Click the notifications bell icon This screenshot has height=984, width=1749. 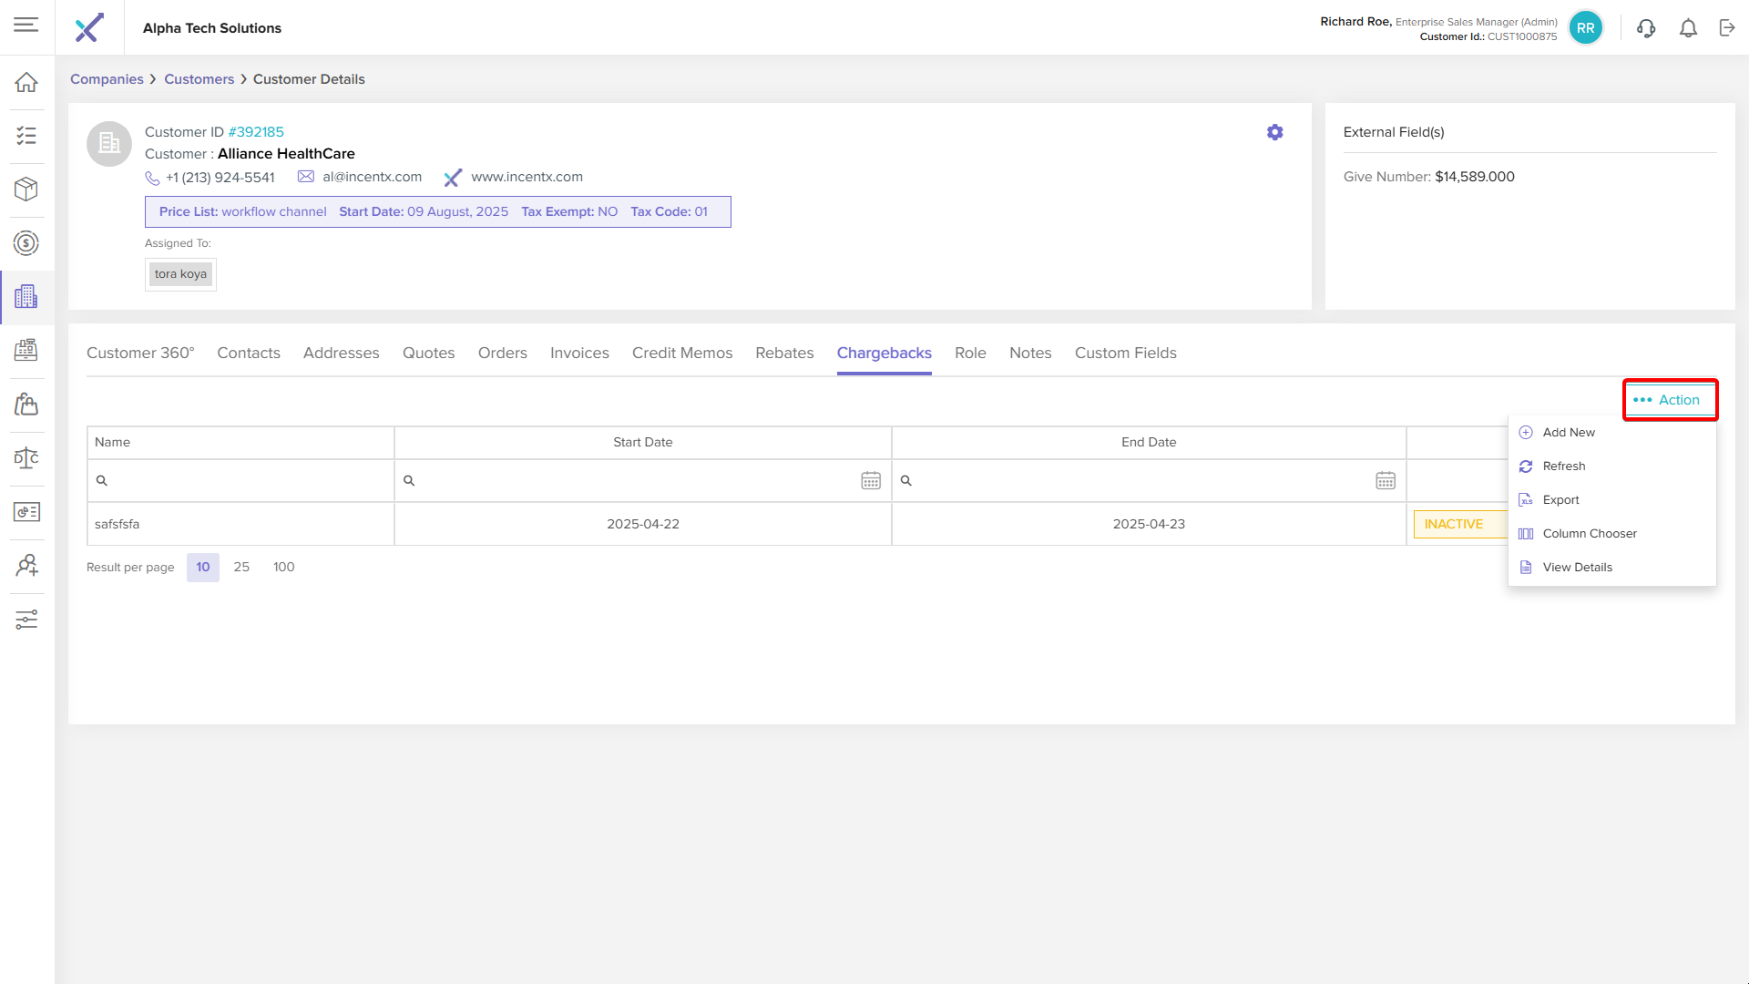(x=1688, y=28)
